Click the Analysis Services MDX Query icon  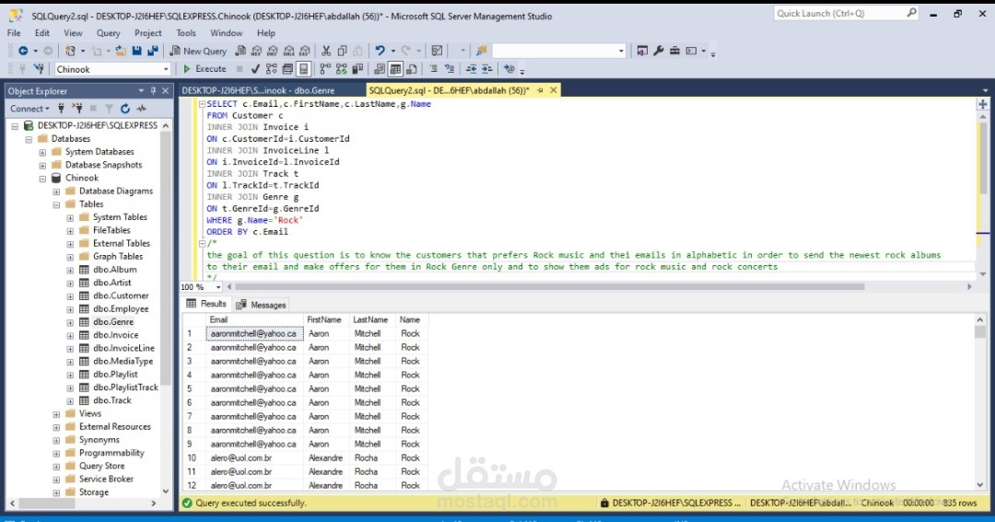pyautogui.click(x=256, y=51)
